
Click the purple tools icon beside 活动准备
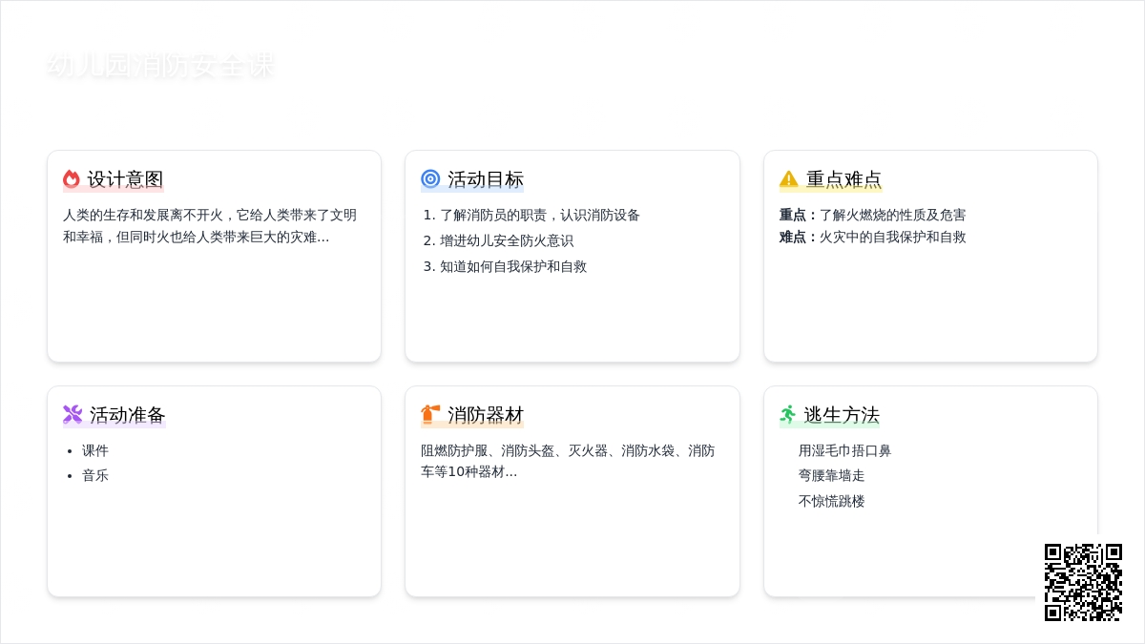73,414
